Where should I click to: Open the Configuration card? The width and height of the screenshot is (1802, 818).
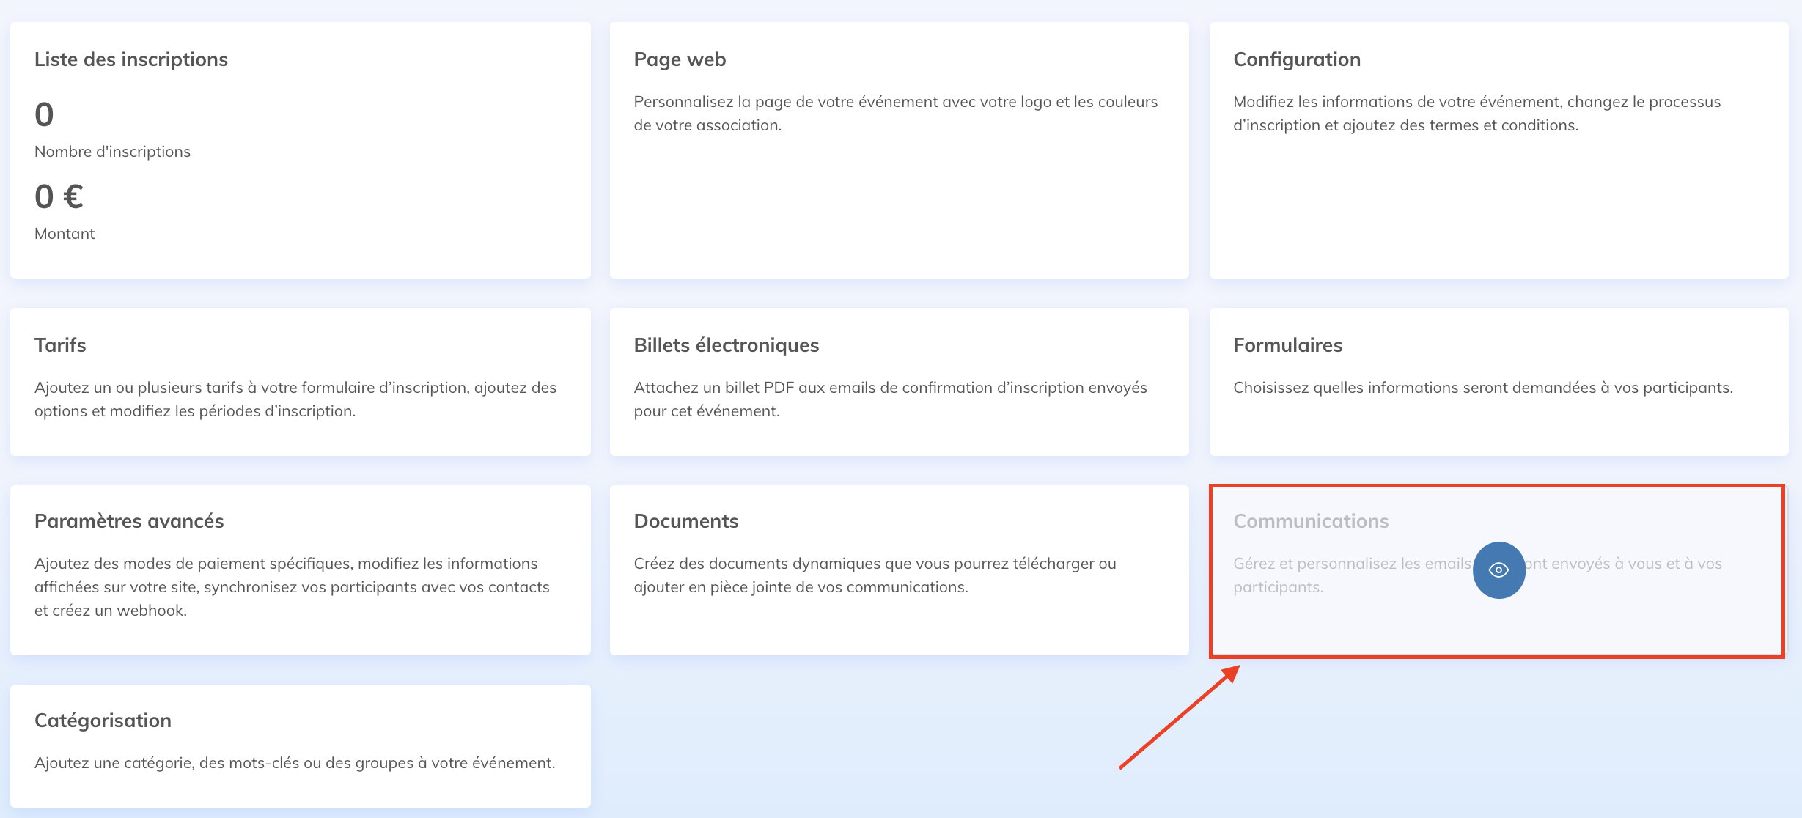1498,191
